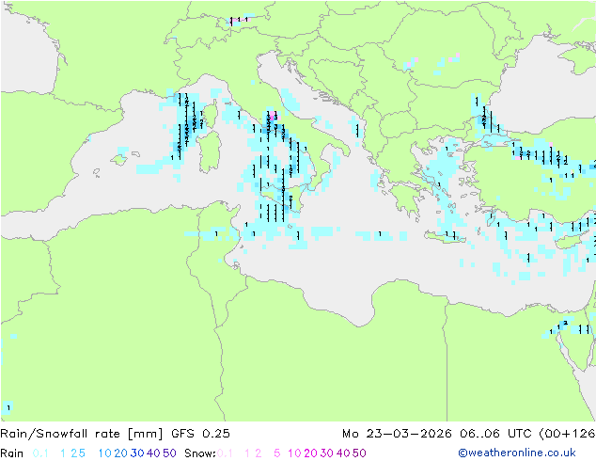Pick the snow legend 30 magenta value

[x=327, y=453]
